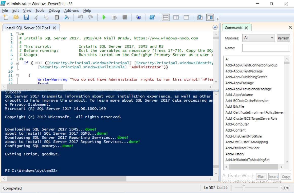The width and height of the screenshot is (294, 193).
Task: Cut selection with the scissors icon
Action: tap(36, 17)
